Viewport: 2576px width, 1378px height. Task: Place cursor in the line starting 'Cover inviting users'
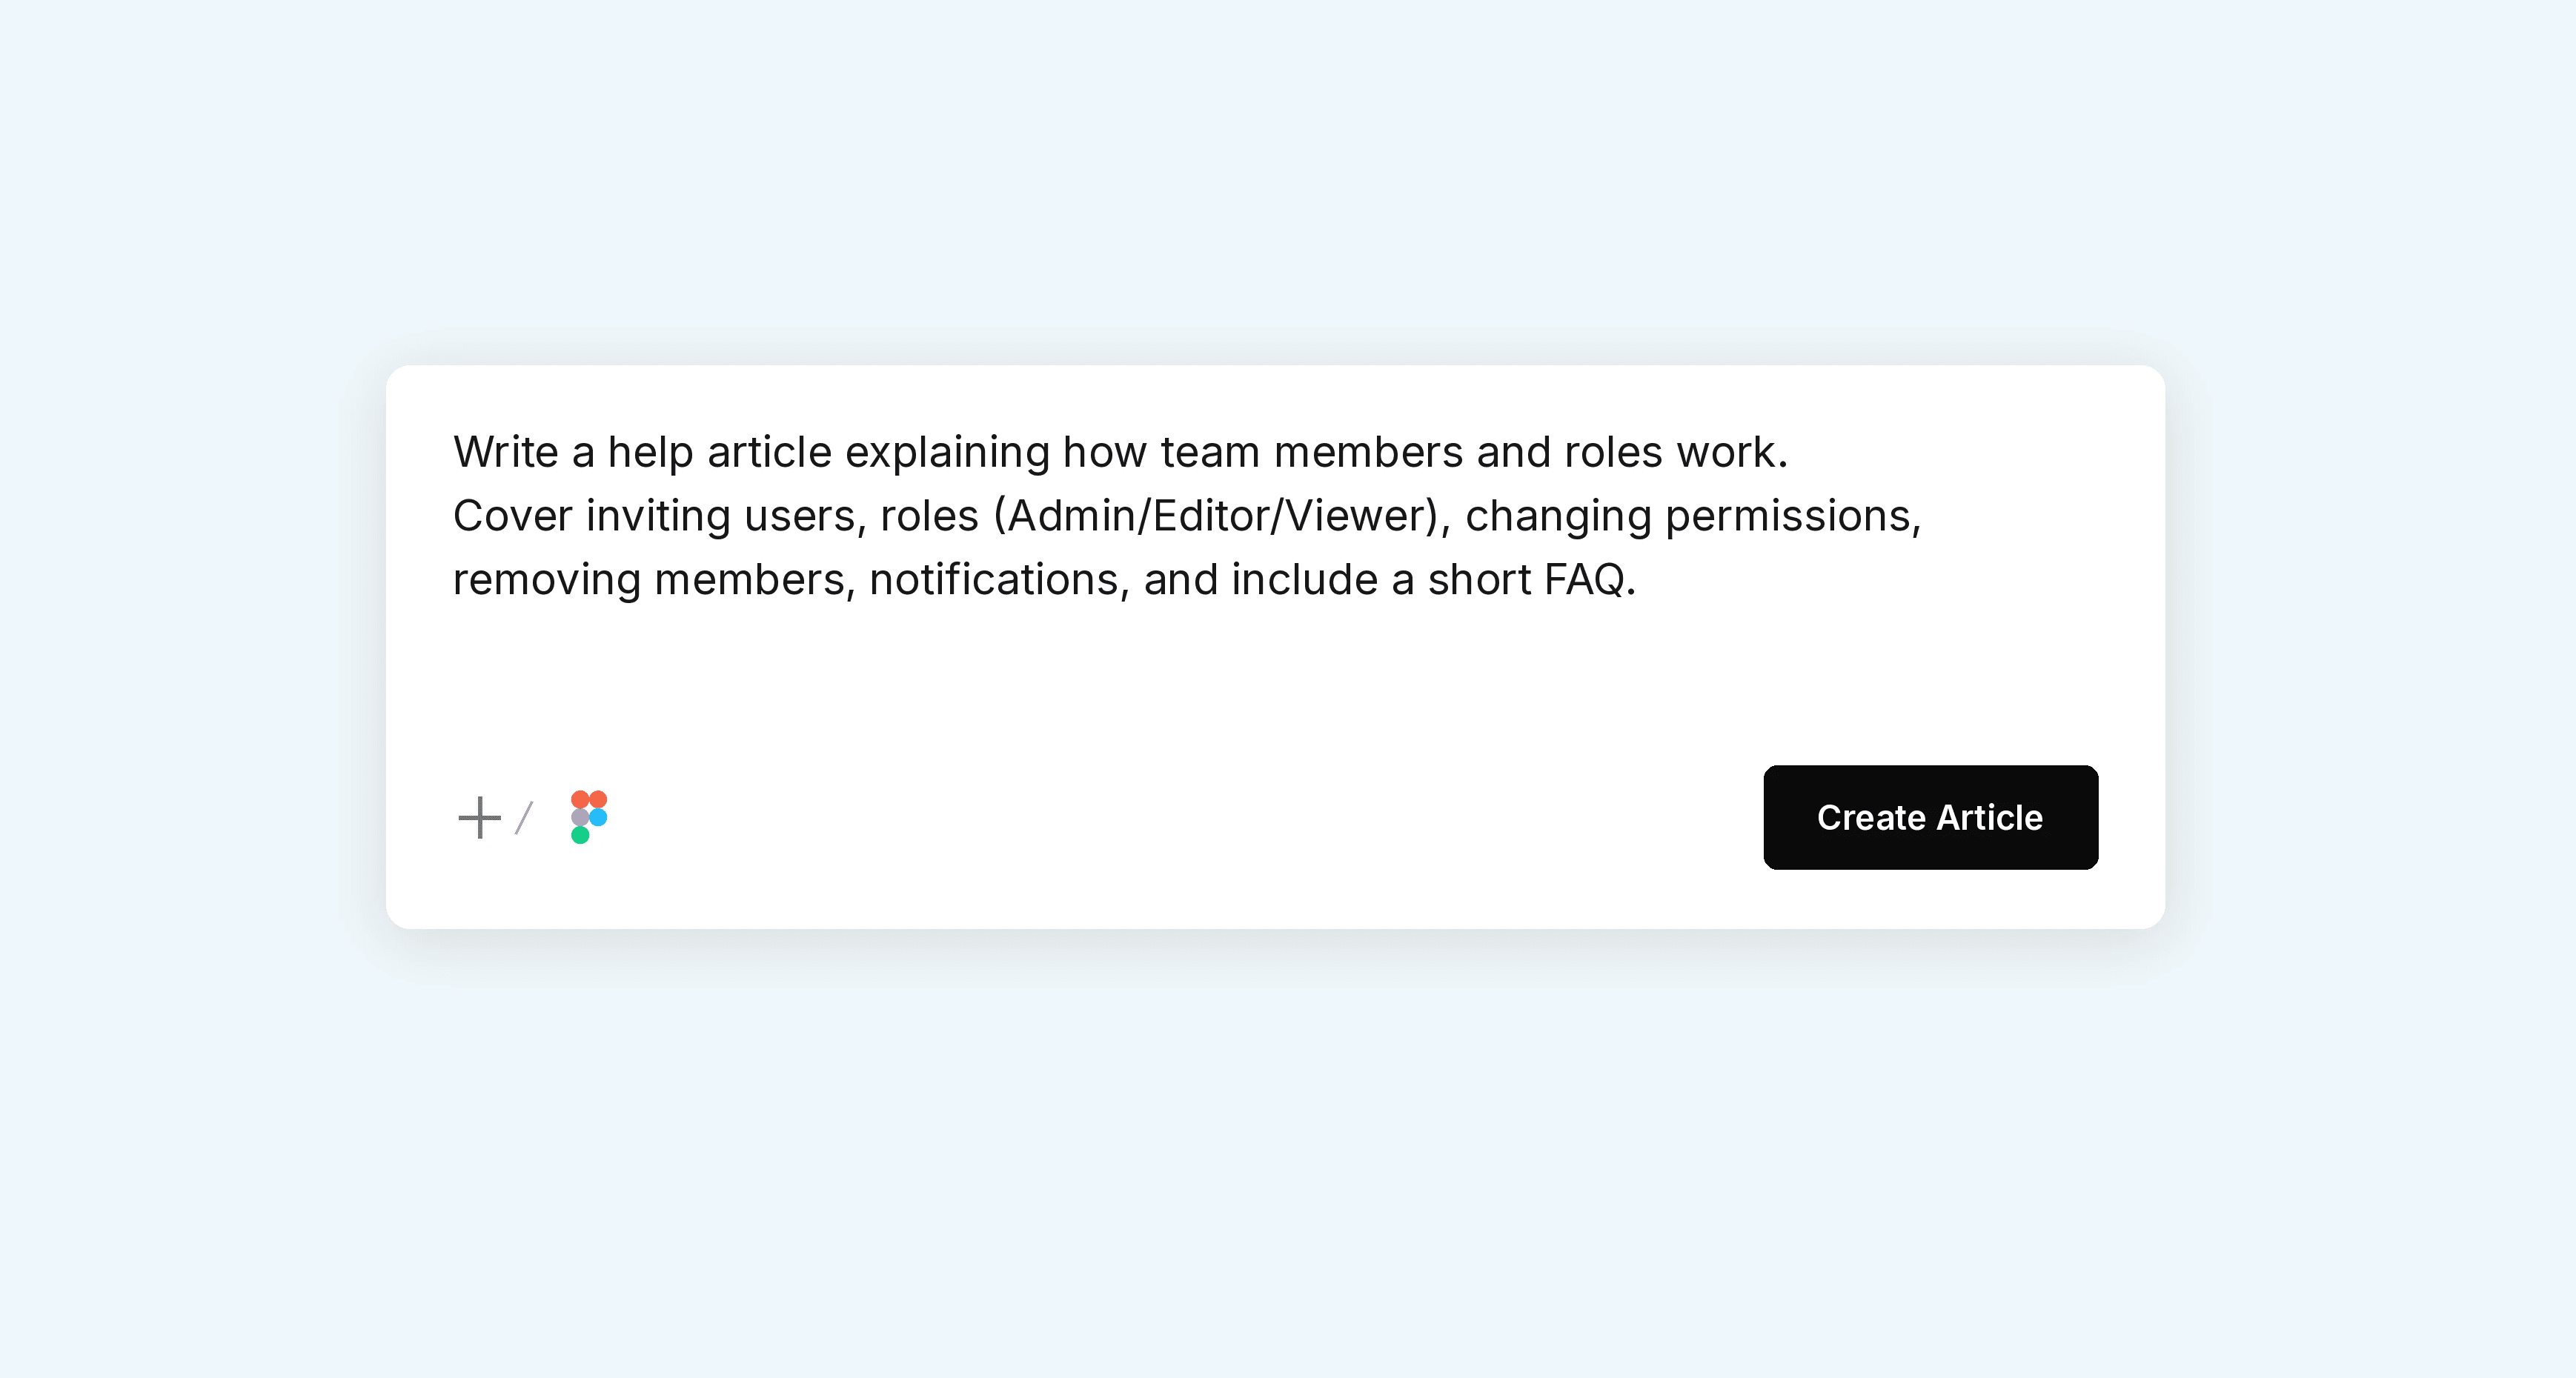coord(1187,516)
